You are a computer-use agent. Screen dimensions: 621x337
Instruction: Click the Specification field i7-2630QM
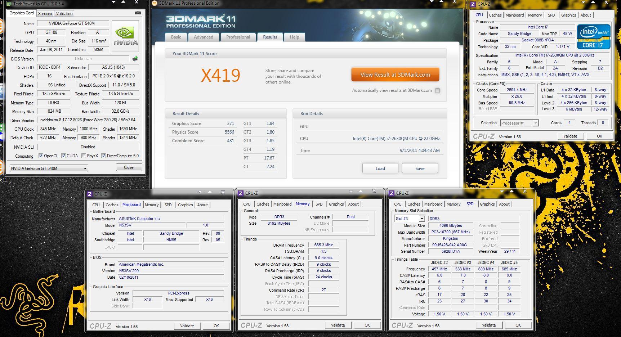(555, 55)
